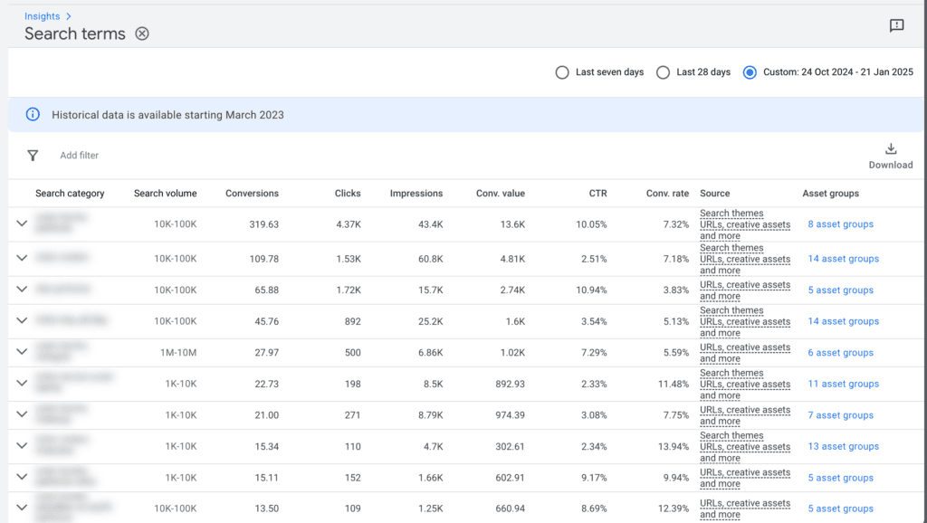View "14 asset groups" on the second row

pyautogui.click(x=843, y=258)
